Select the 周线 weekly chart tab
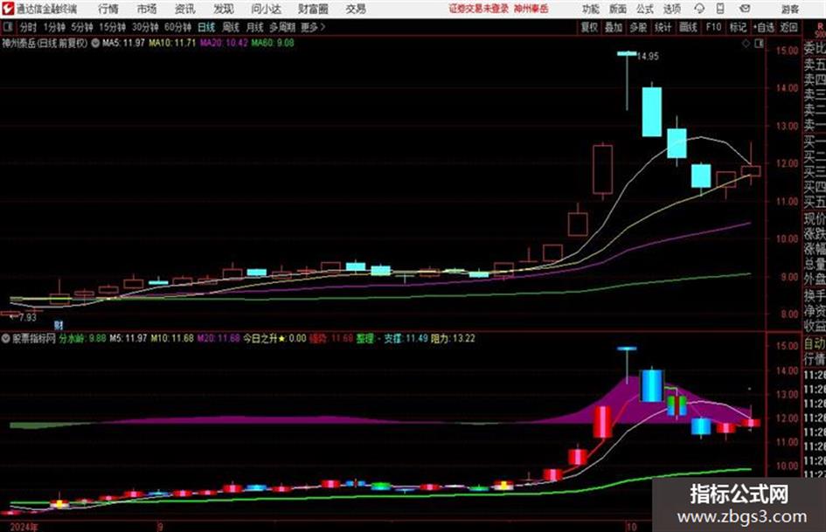The image size is (826, 532). click(231, 27)
